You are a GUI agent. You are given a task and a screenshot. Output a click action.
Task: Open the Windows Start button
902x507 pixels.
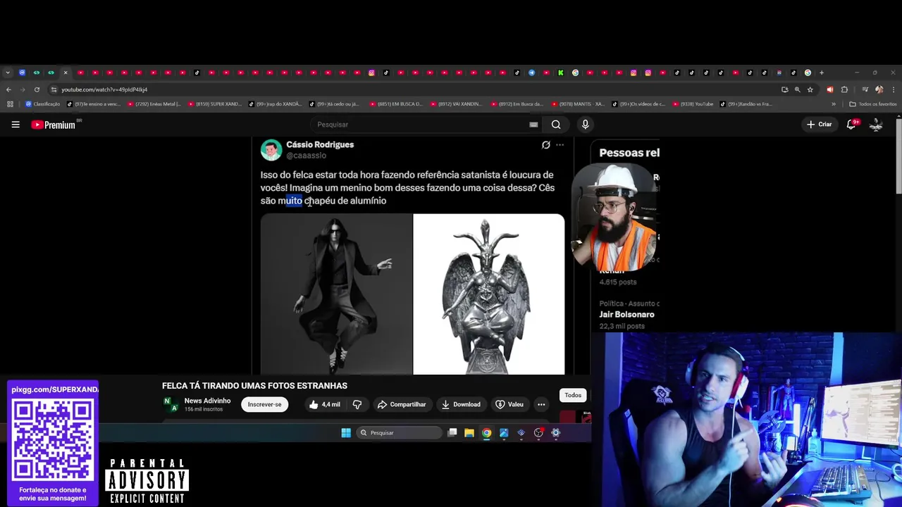pyautogui.click(x=346, y=433)
